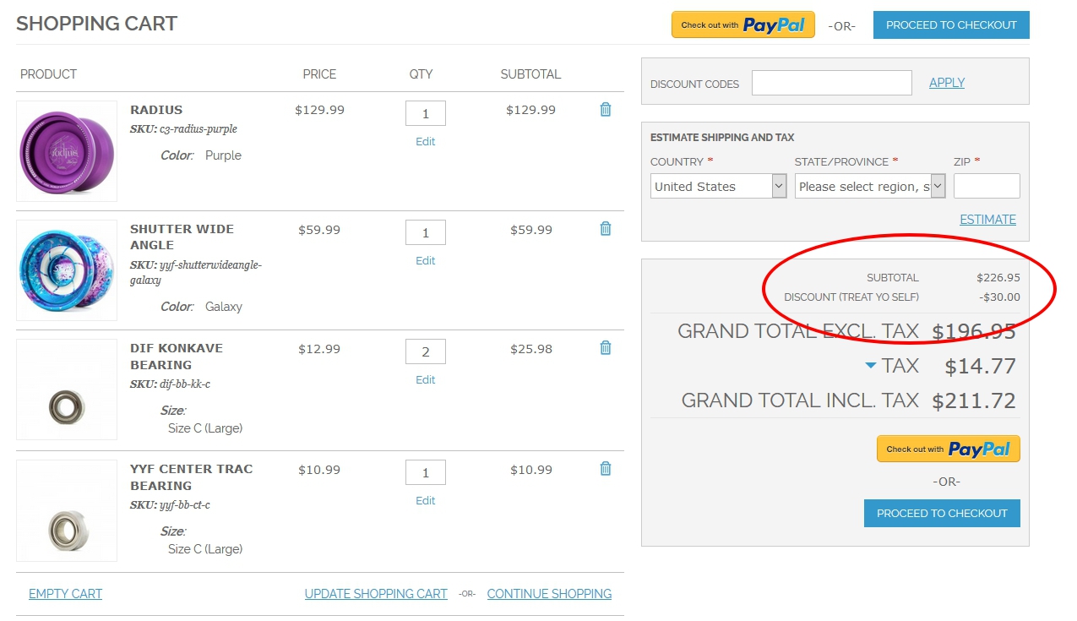Select the $226.95 subtotal amount

998,278
